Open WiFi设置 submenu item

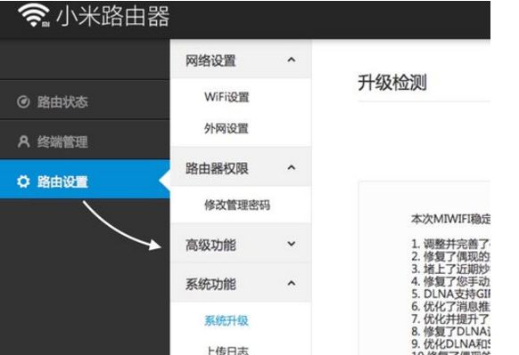(227, 97)
